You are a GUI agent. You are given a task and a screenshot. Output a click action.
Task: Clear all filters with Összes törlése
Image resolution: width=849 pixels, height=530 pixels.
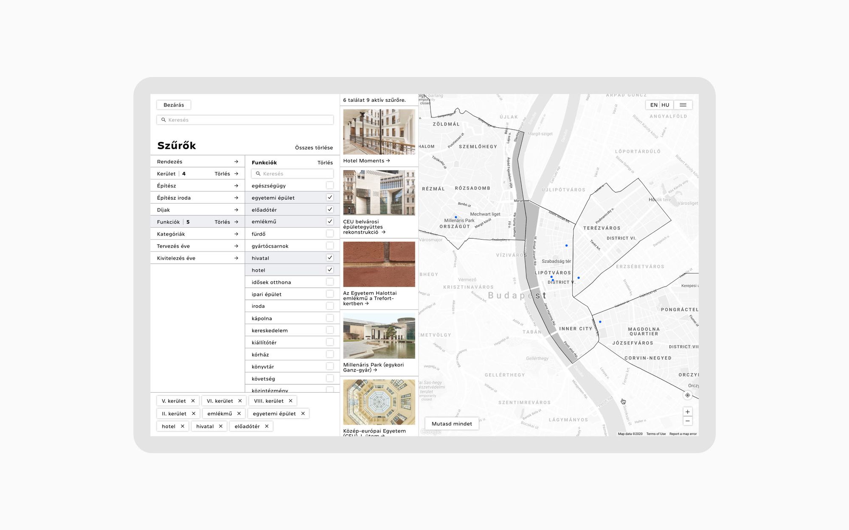pyautogui.click(x=314, y=148)
